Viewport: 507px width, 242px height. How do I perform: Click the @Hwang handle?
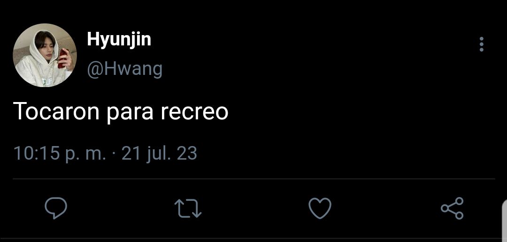pyautogui.click(x=124, y=69)
